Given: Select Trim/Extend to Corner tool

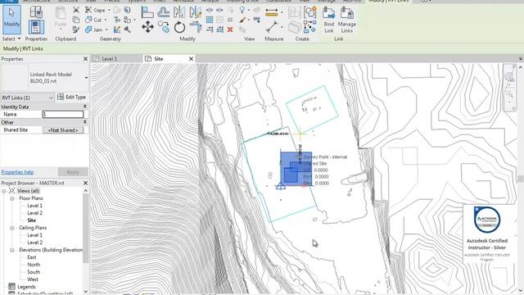Looking at the screenshot, I should tap(196, 27).
